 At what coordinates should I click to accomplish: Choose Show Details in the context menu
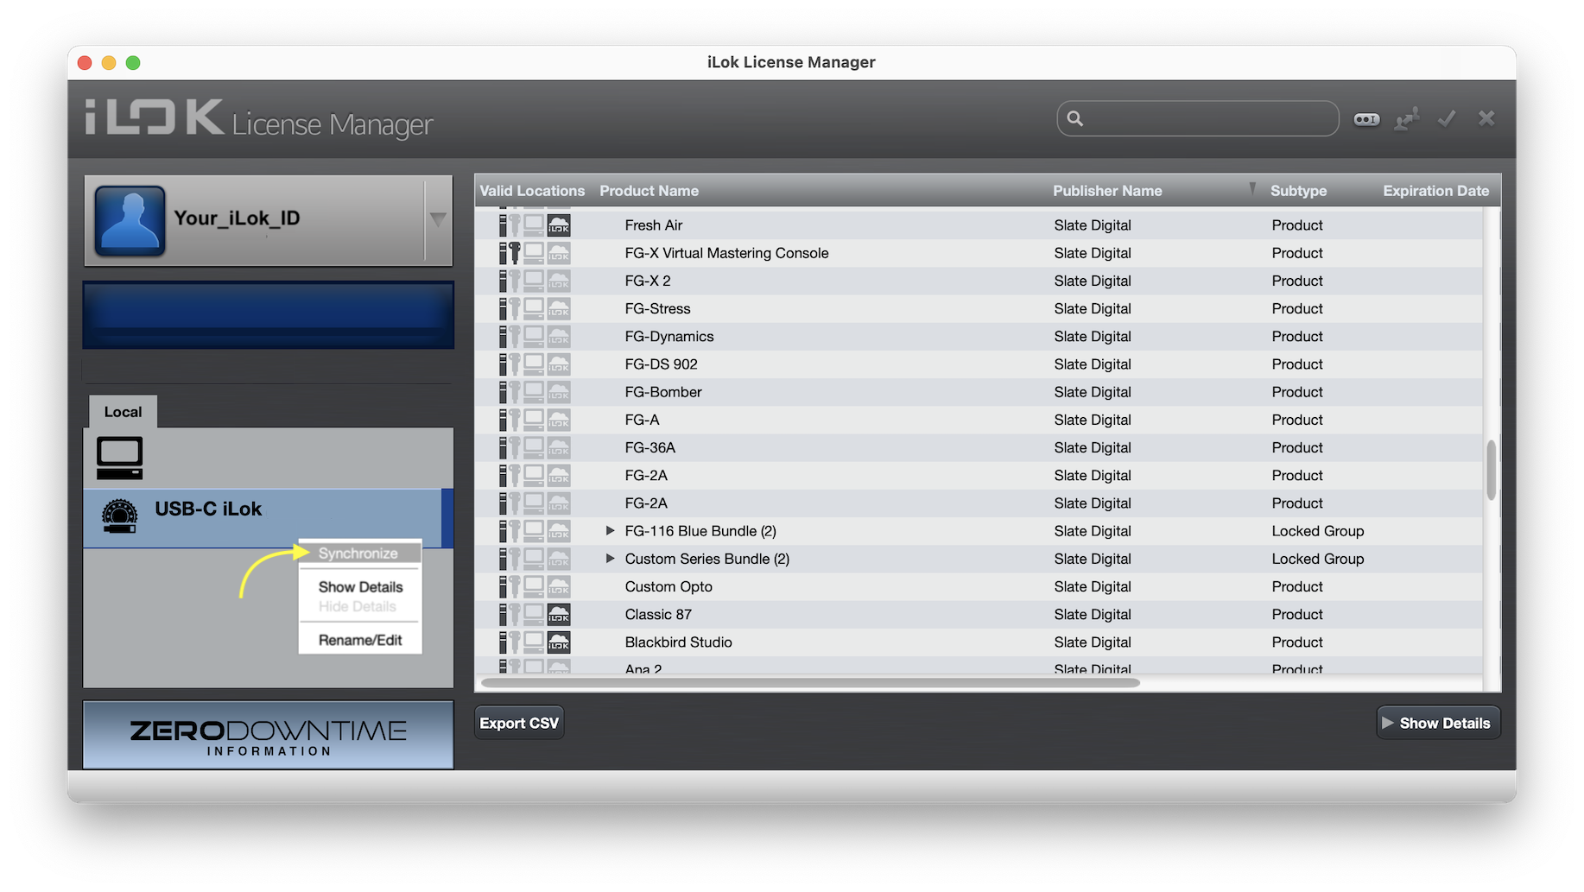tap(360, 587)
